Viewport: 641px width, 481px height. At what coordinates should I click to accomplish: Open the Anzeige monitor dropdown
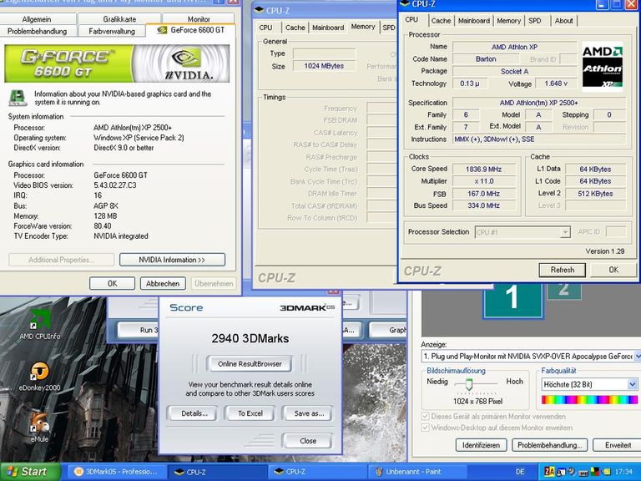point(531,357)
